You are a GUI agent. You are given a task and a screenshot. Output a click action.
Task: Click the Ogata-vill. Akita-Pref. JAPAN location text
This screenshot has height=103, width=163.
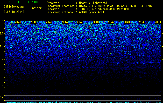pos(116,6)
